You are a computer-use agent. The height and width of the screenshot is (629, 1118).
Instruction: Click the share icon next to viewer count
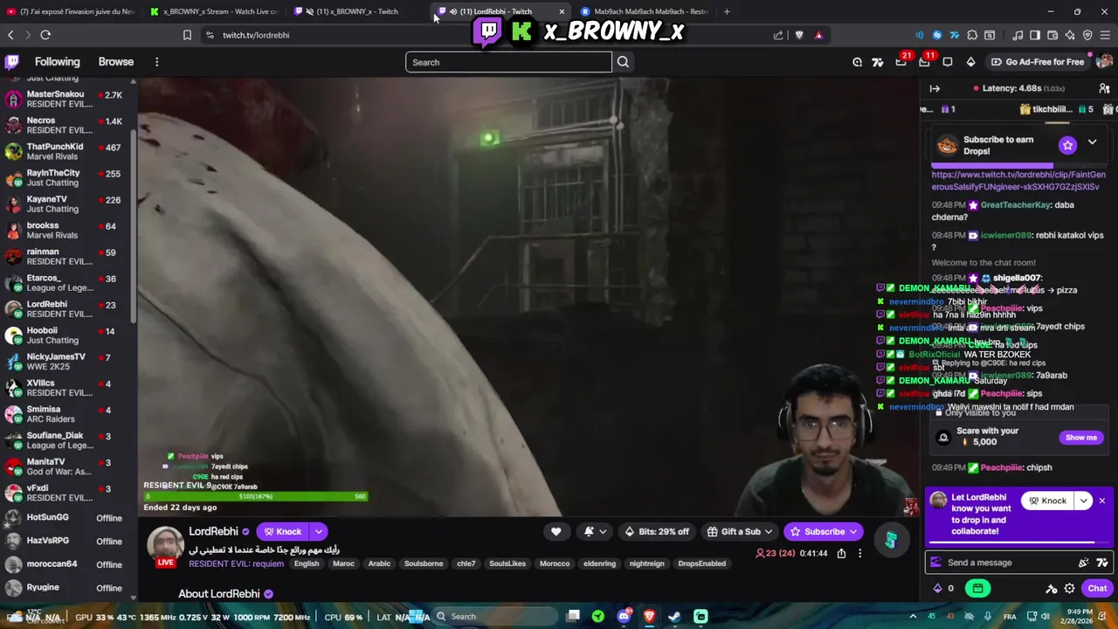pos(841,553)
